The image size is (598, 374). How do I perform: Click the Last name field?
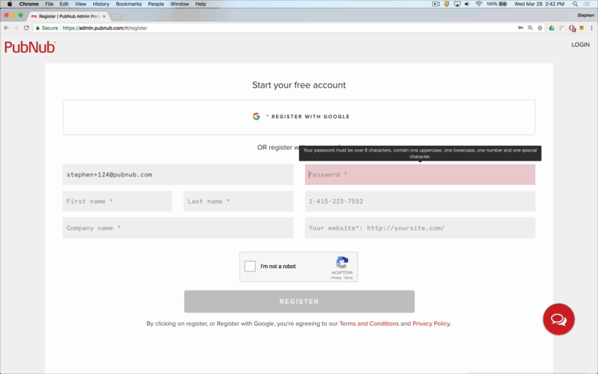tap(238, 201)
